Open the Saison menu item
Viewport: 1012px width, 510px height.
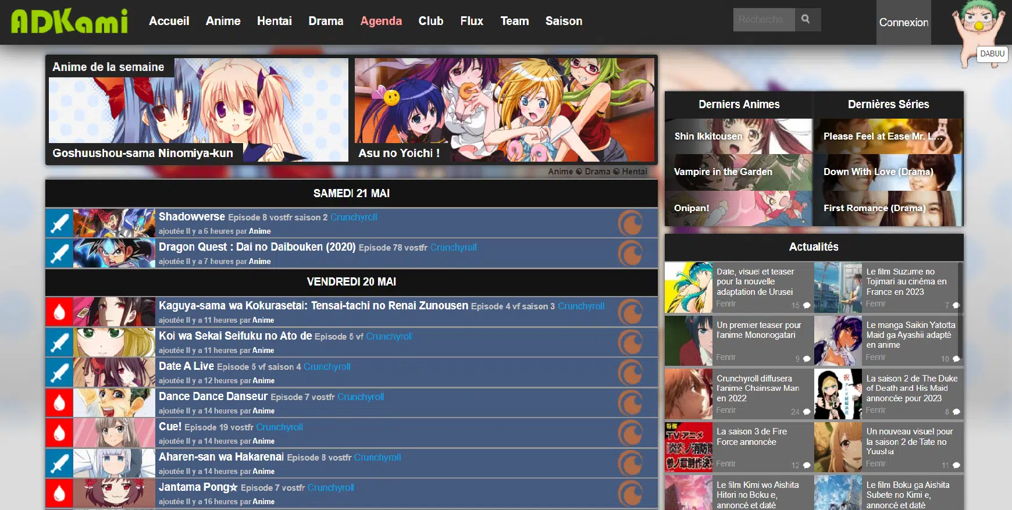[x=564, y=21]
